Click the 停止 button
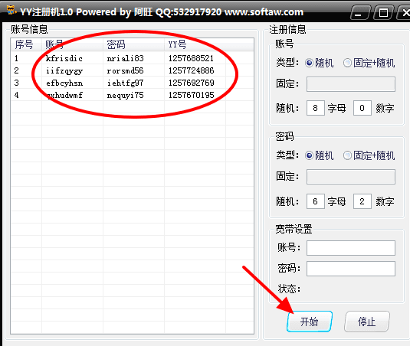Image resolution: width=410 pixels, height=346 pixels. [x=367, y=322]
